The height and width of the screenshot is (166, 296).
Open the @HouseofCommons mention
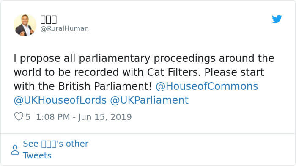(207, 86)
